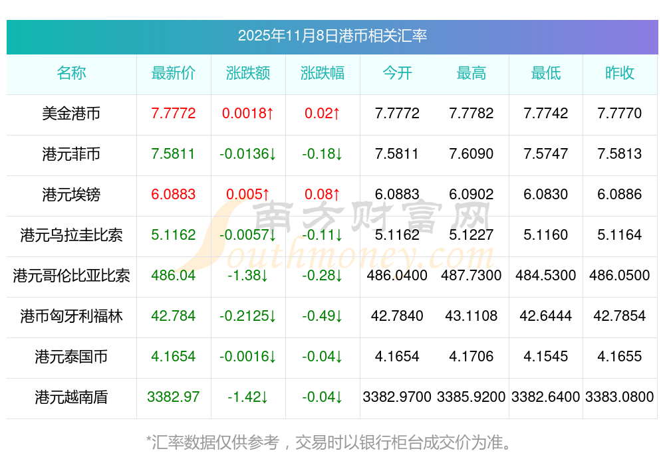Screen dimensions: 665x463
Task: Select previous close 7.5813
Action: 620,154
